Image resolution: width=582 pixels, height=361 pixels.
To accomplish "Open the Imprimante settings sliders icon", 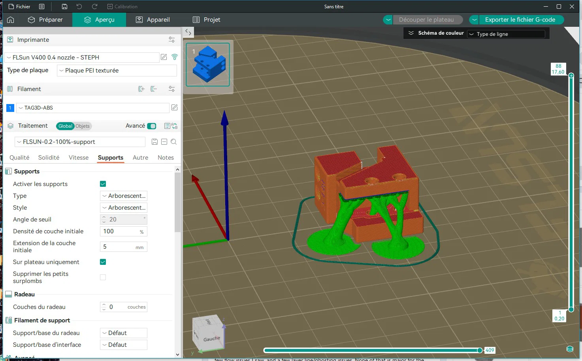I will (x=171, y=40).
